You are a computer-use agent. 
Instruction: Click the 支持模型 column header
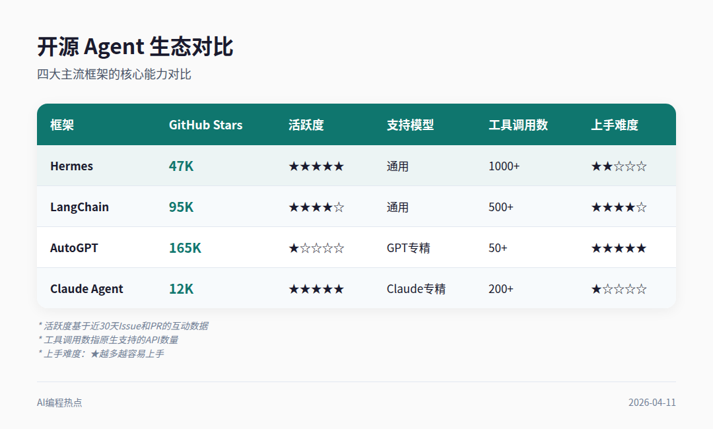tap(410, 125)
